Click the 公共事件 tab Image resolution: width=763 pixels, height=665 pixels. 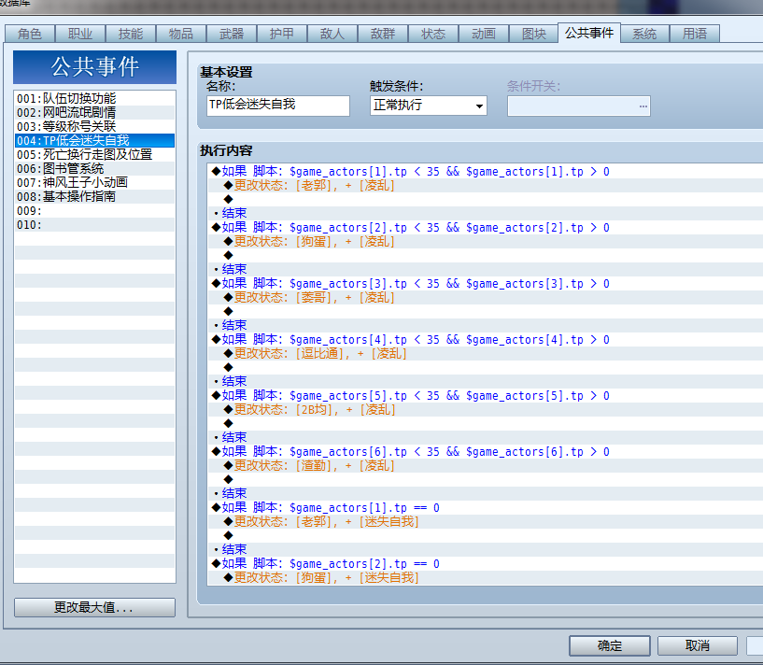pos(589,33)
